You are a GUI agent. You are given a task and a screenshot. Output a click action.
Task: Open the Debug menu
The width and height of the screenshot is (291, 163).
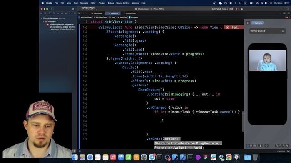pyautogui.click(x=111, y=3)
